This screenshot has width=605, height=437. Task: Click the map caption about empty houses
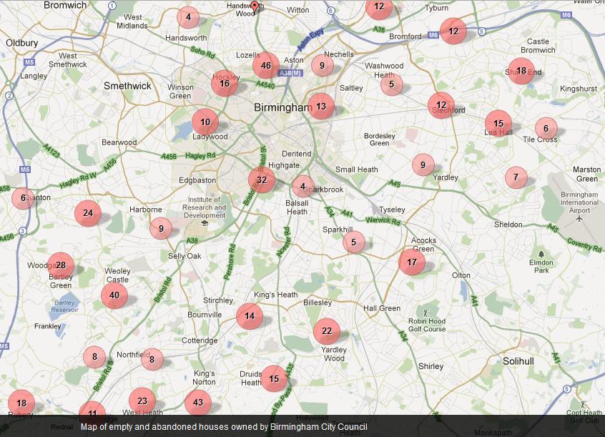(x=224, y=426)
